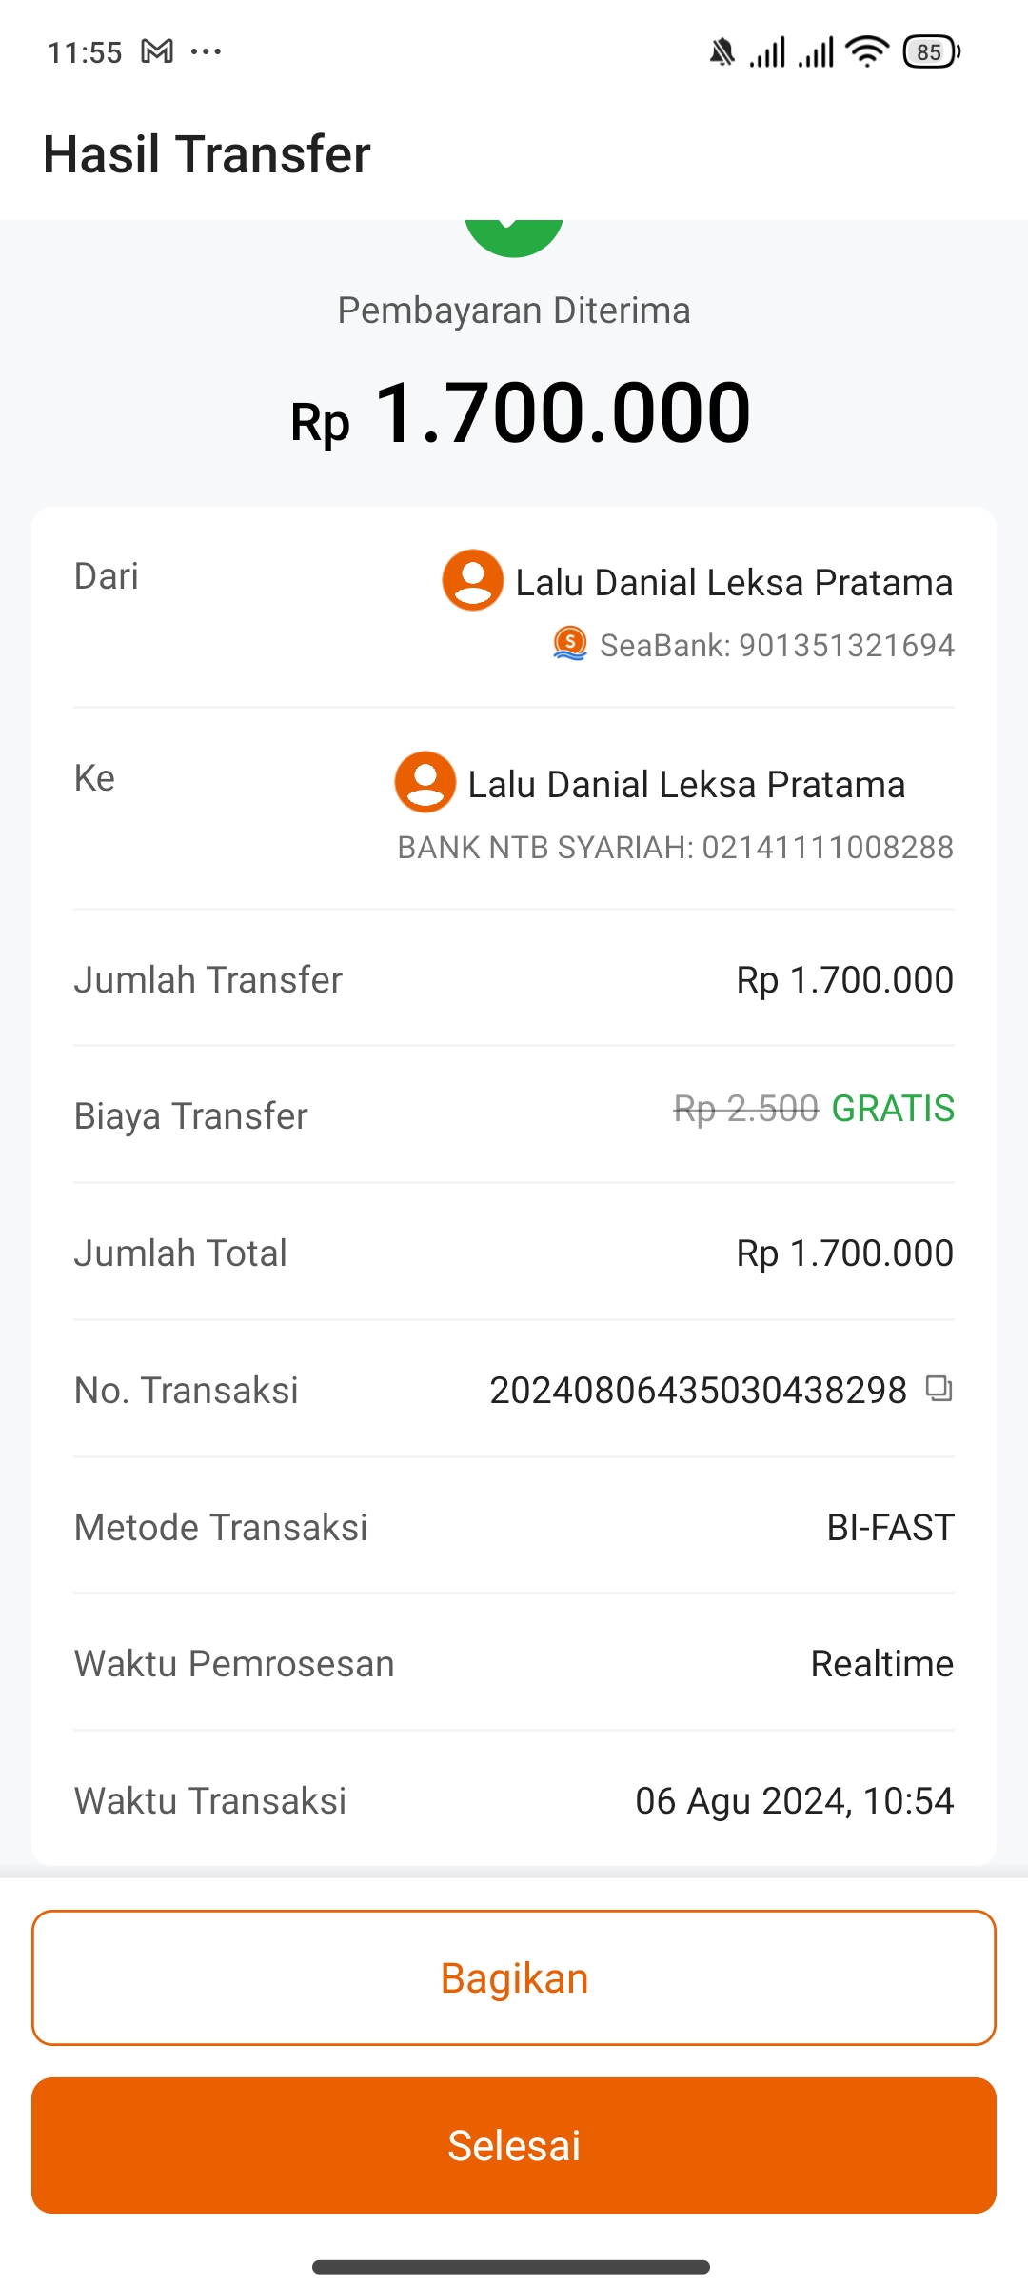Copy the transaction number icon

pyautogui.click(x=939, y=1389)
